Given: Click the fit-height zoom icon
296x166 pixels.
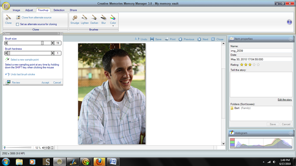Looking at the screenshot, I should point(52,148).
